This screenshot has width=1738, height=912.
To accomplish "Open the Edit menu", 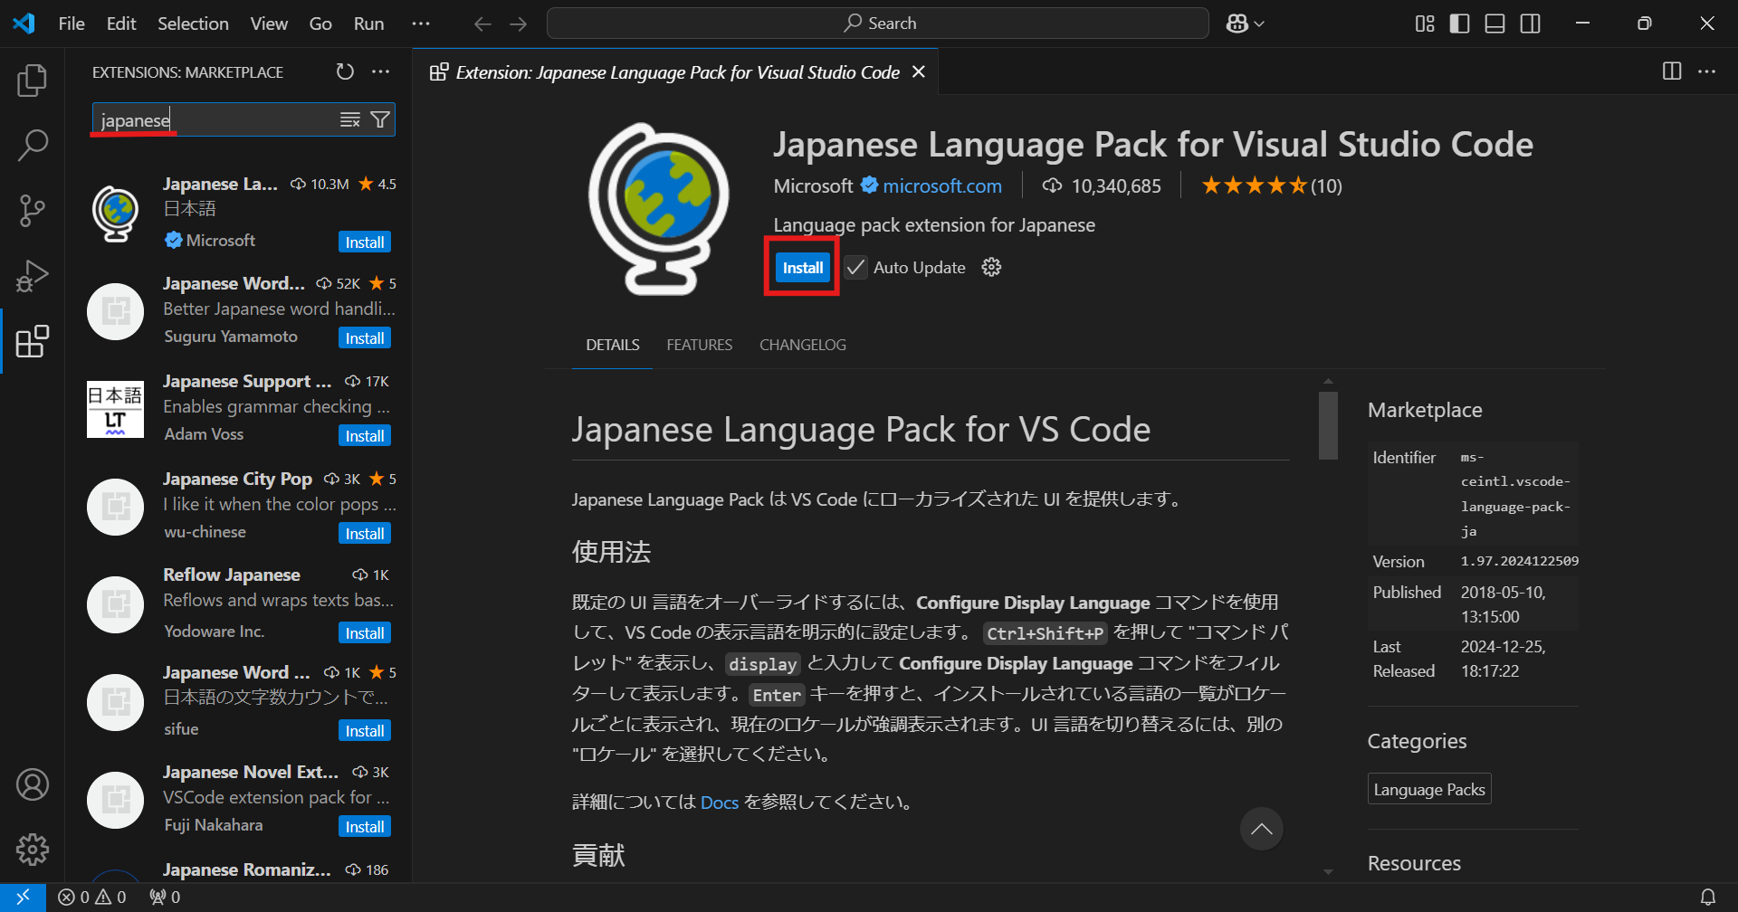I will (121, 24).
